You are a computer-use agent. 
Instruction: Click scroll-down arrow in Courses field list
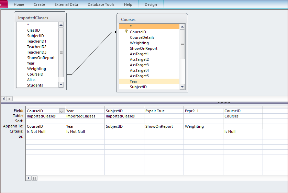(x=182, y=87)
